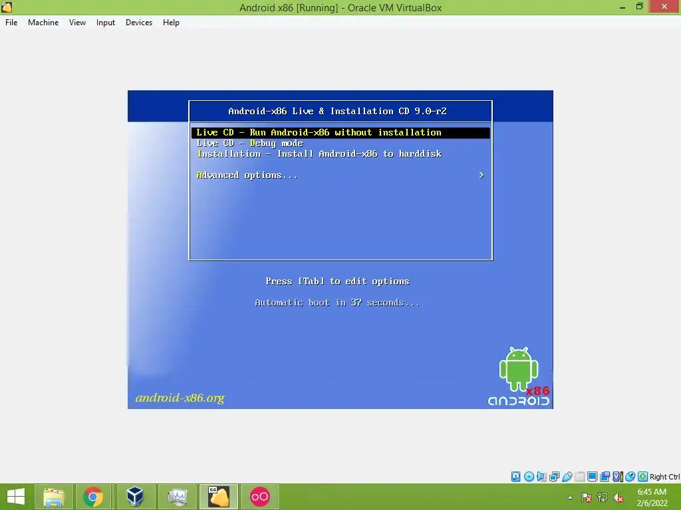The image size is (681, 510).
Task: Click CPU virtualization V status icon
Action: click(x=618, y=477)
